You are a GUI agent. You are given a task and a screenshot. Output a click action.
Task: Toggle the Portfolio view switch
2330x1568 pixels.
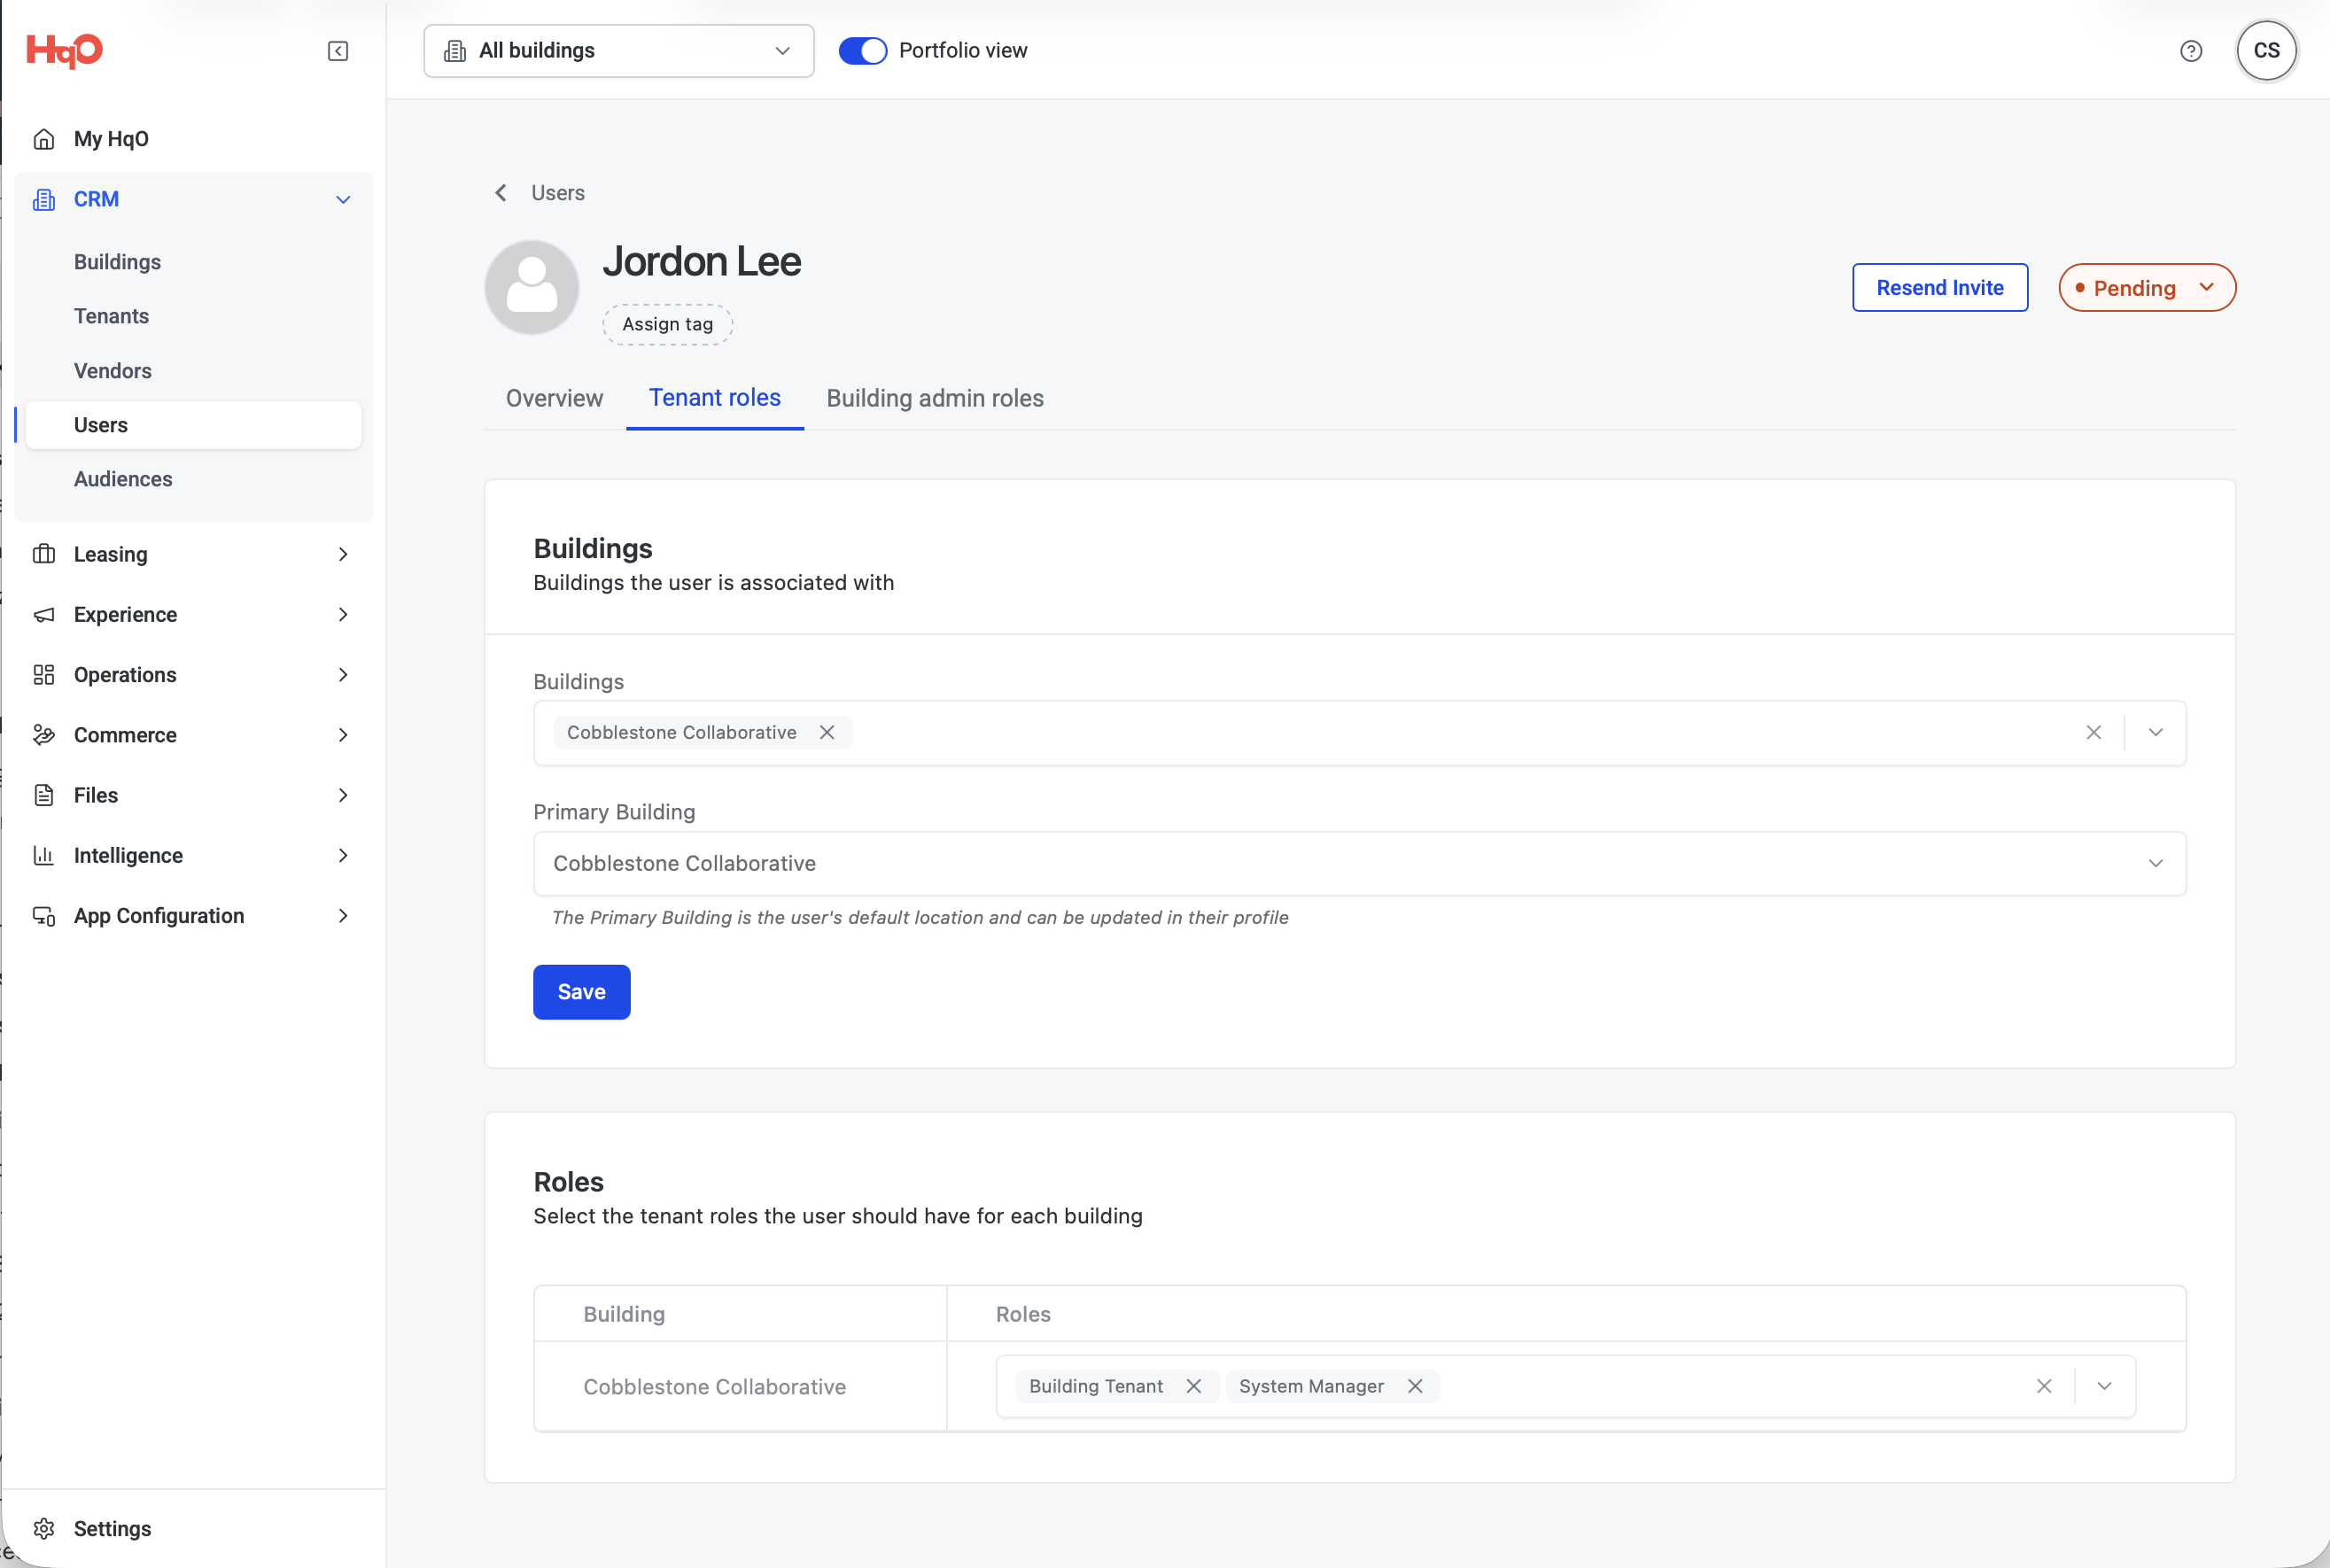click(x=863, y=51)
